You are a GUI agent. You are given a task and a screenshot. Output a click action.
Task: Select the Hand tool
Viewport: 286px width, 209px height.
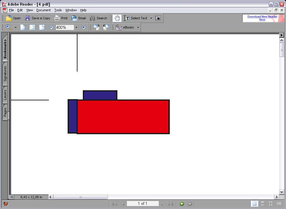(x=117, y=18)
